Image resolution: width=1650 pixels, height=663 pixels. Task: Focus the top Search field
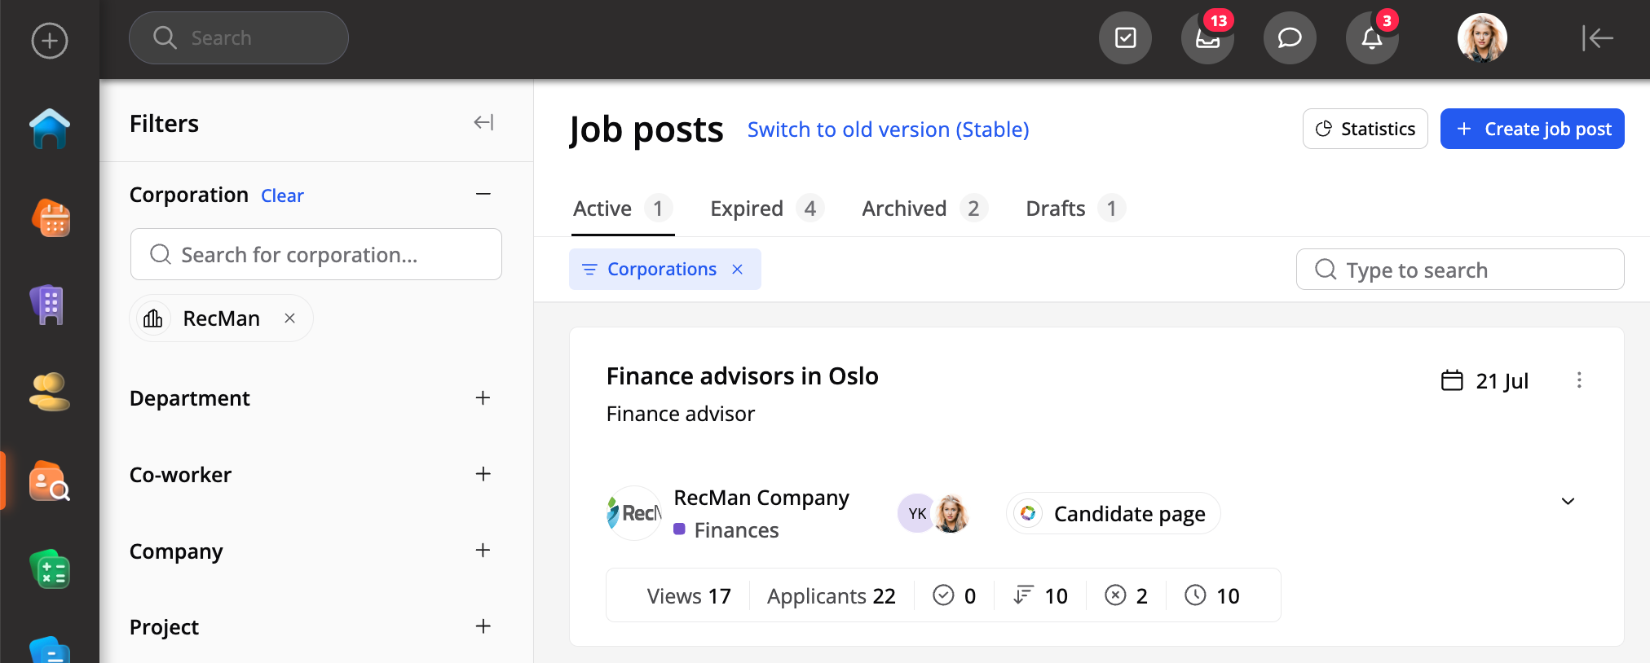pos(238,37)
